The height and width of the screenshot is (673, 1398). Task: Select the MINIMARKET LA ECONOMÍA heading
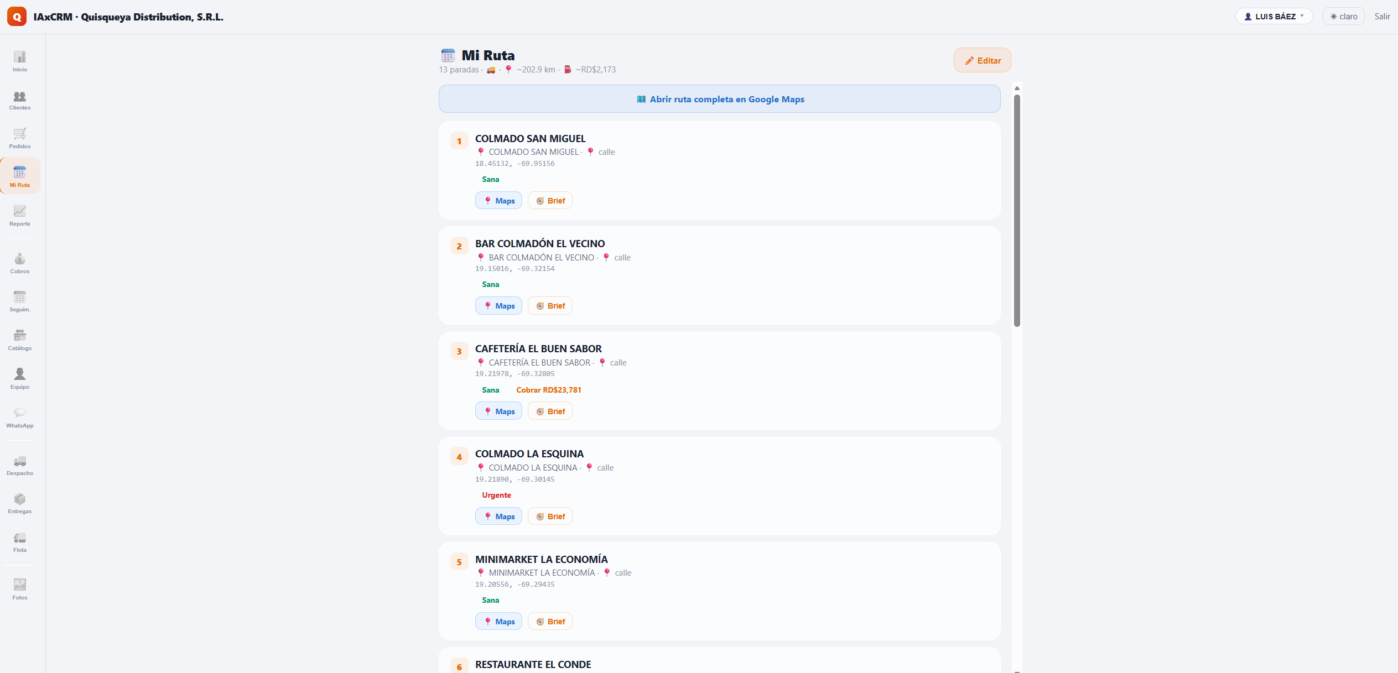541,560
